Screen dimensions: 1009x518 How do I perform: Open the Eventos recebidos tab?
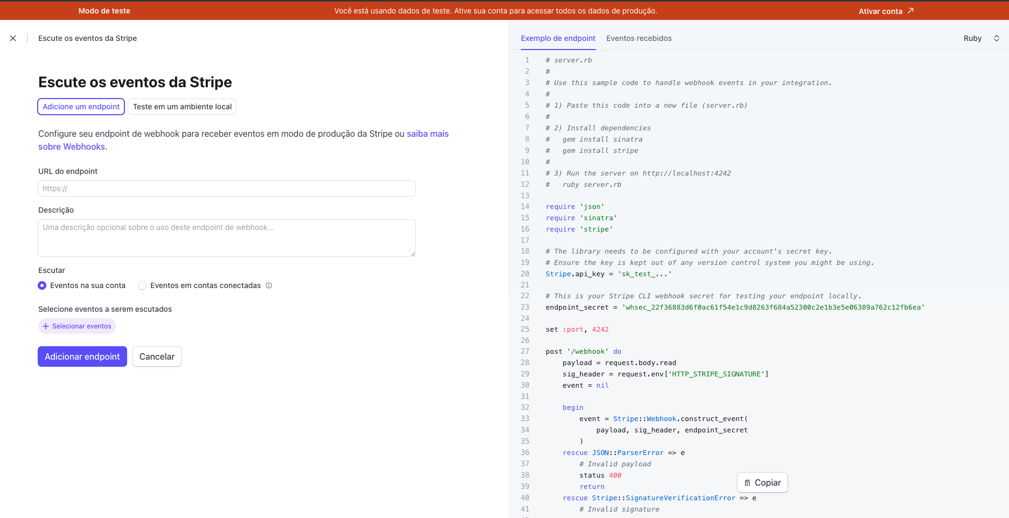639,38
